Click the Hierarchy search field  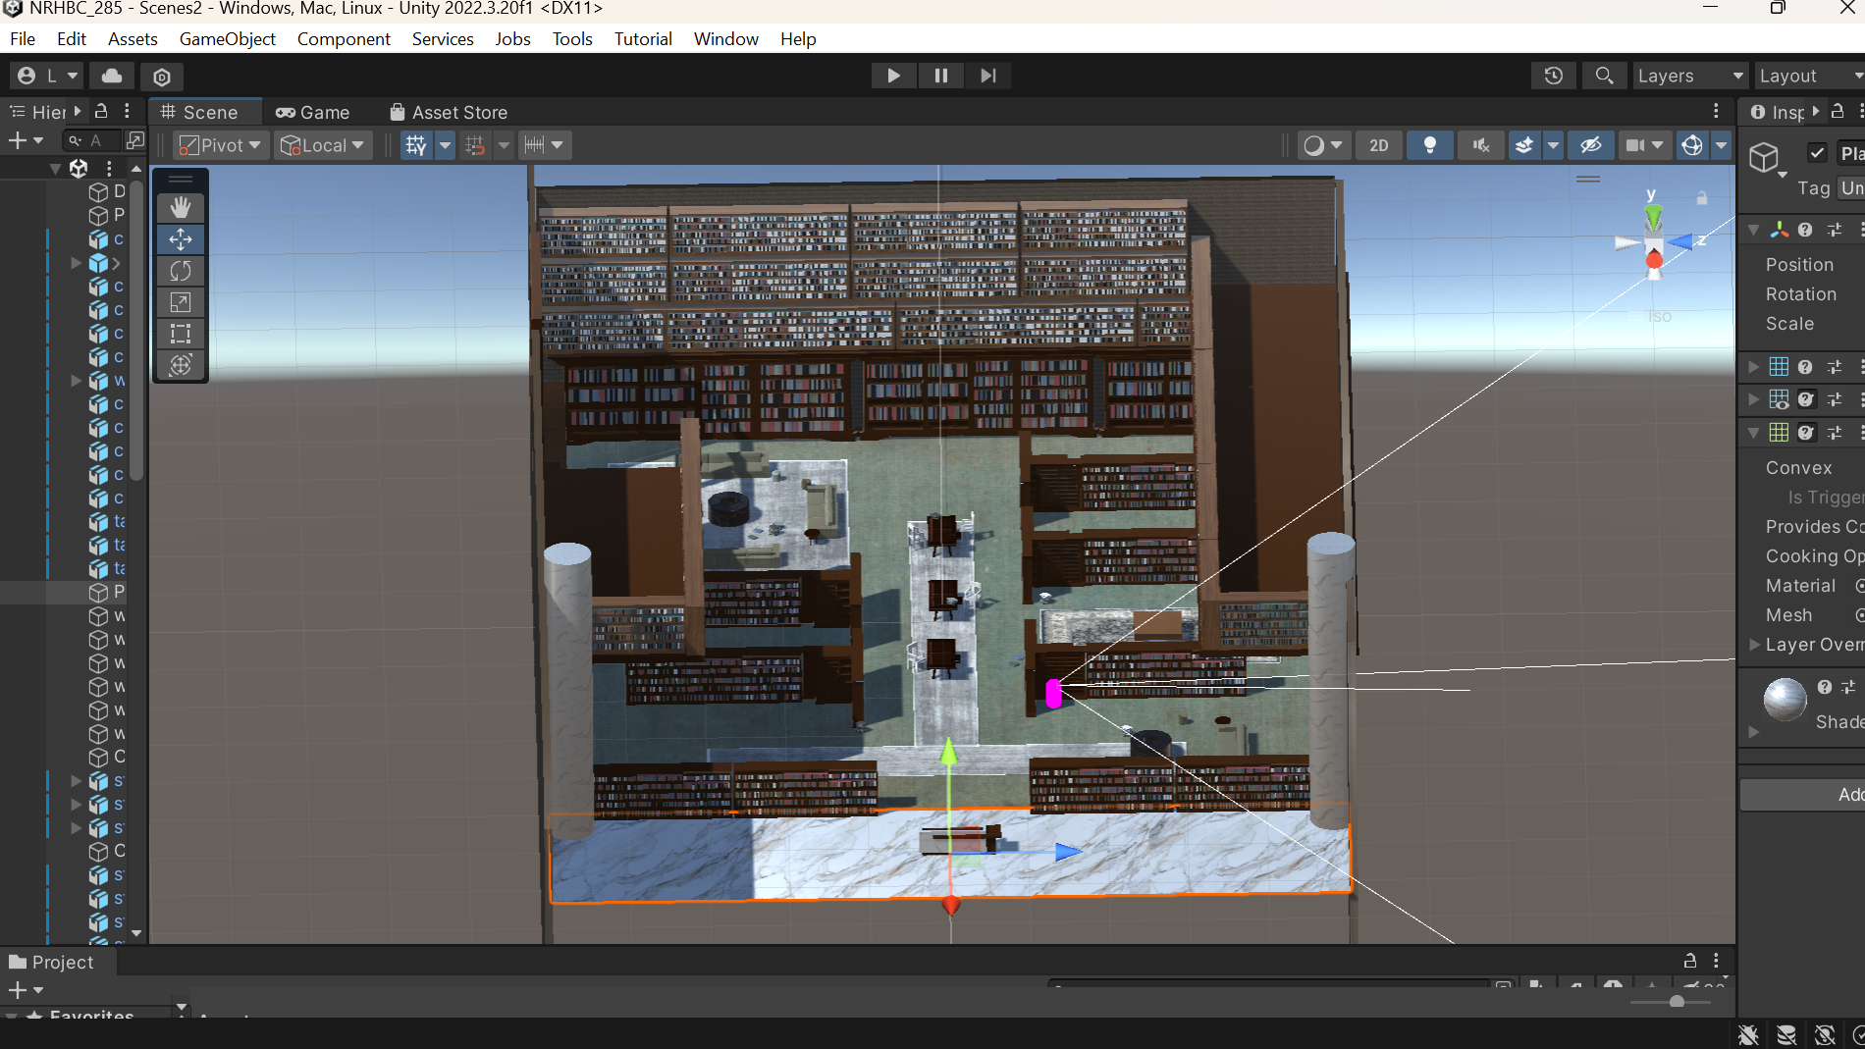coord(92,140)
